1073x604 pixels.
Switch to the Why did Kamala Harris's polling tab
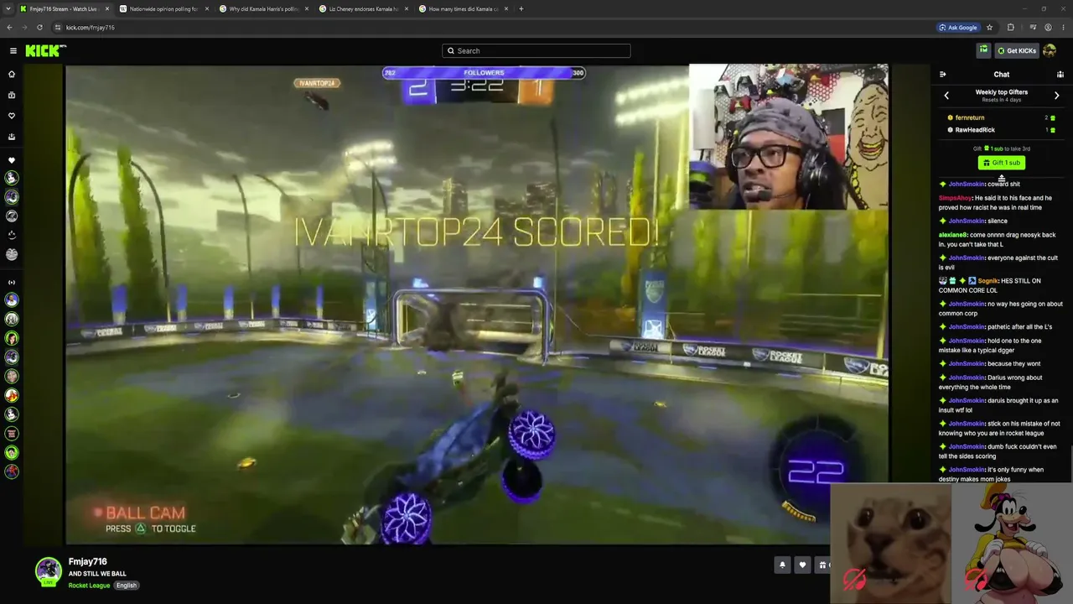[x=264, y=8]
